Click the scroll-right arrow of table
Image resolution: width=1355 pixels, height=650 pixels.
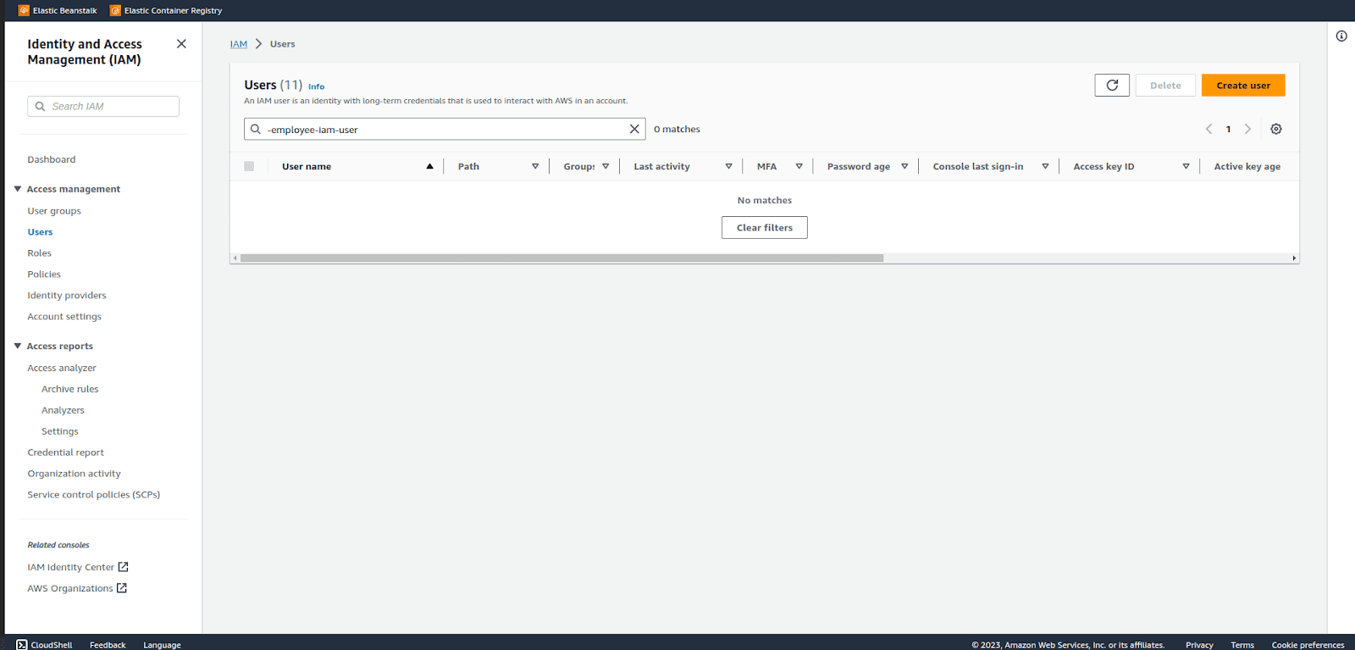pos(1294,258)
